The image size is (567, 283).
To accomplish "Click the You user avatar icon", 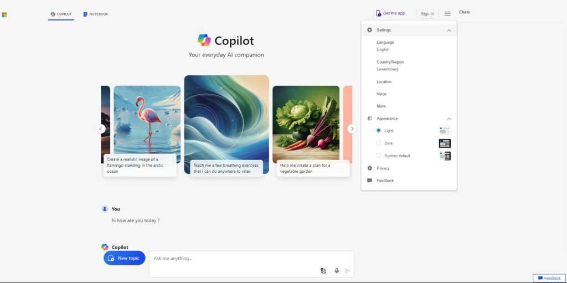I will coord(105,209).
